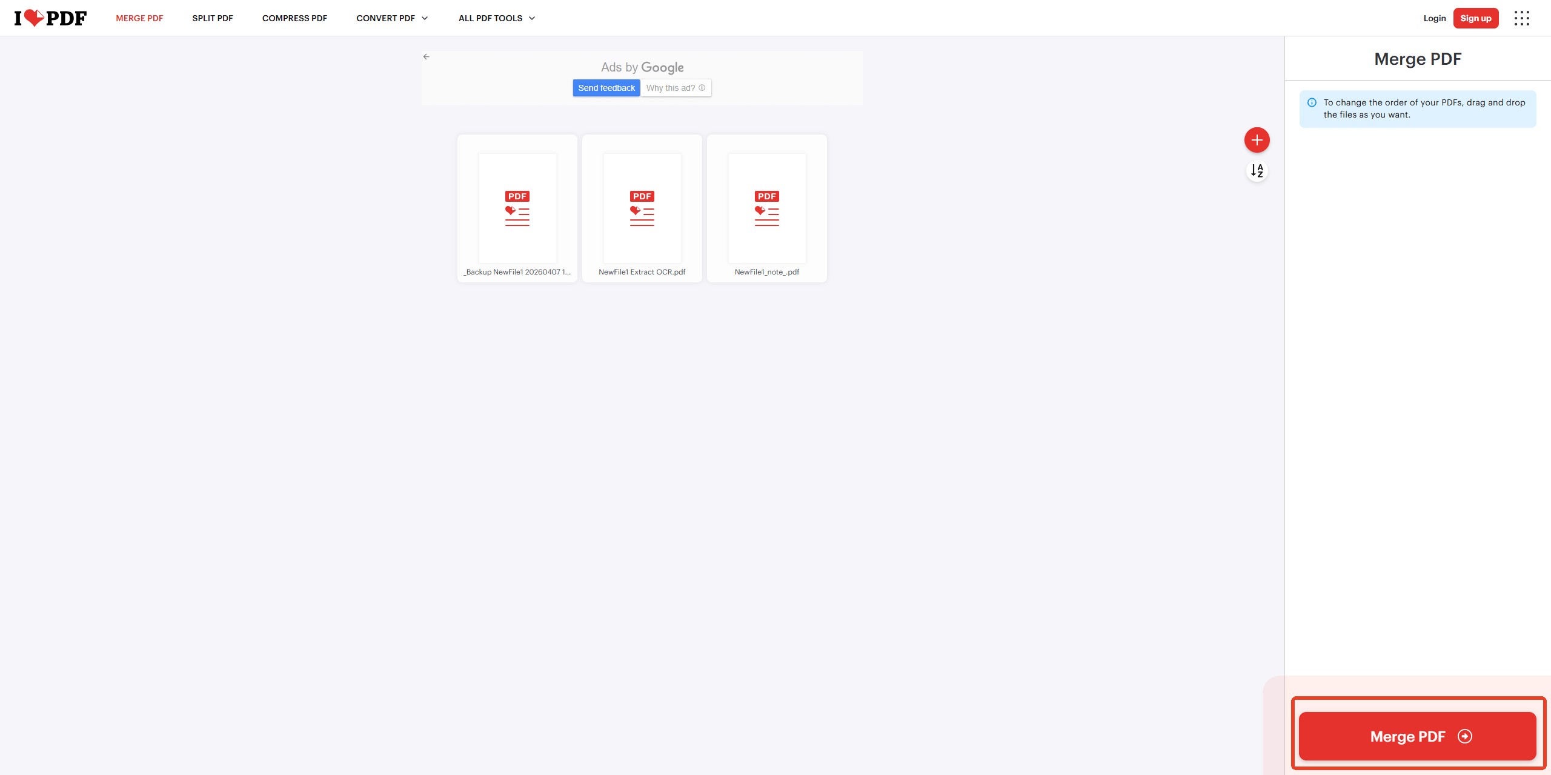Expand the ALL PDF TOOLS dropdown
The image size is (1551, 775).
[x=496, y=18]
